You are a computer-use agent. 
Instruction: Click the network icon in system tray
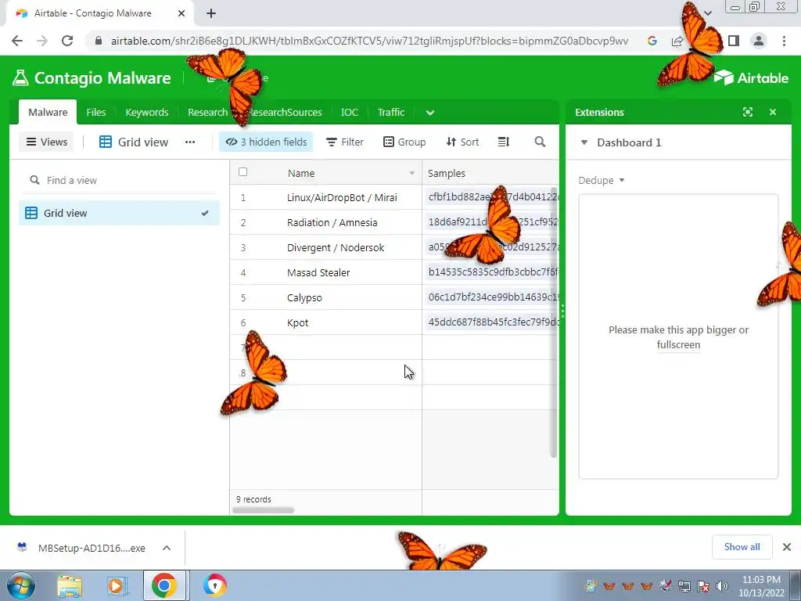pyautogui.click(x=684, y=585)
